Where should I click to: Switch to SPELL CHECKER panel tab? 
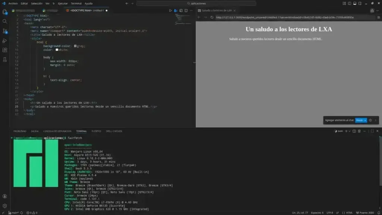tap(114, 131)
